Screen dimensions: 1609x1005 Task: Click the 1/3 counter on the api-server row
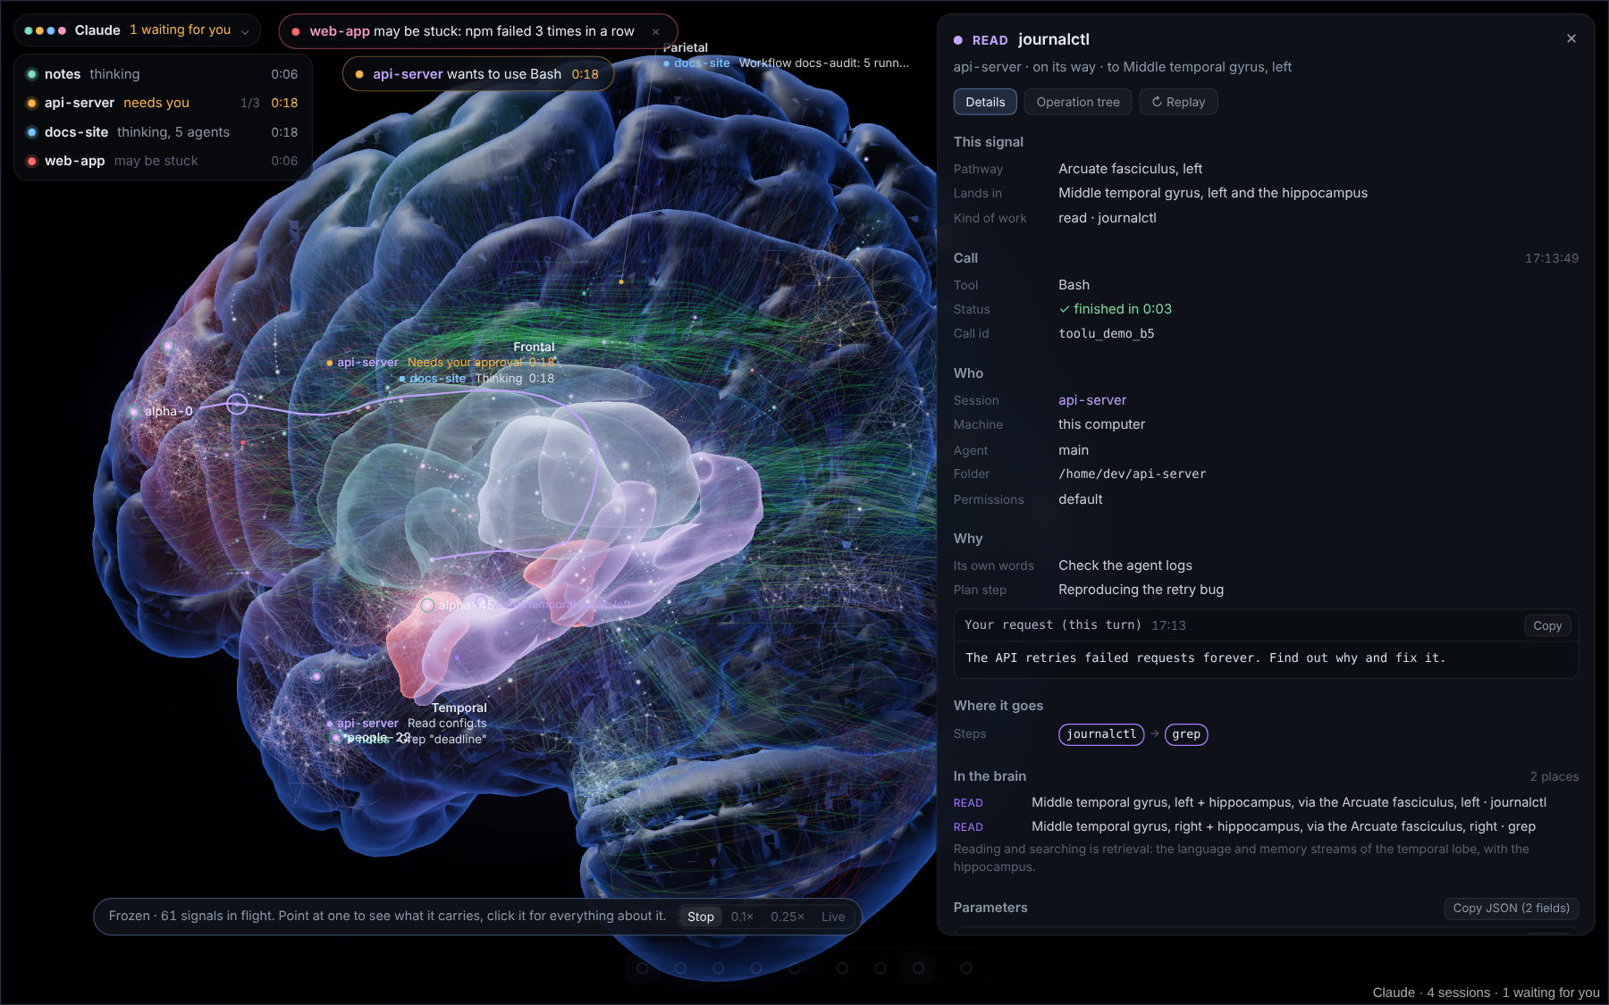coord(250,103)
